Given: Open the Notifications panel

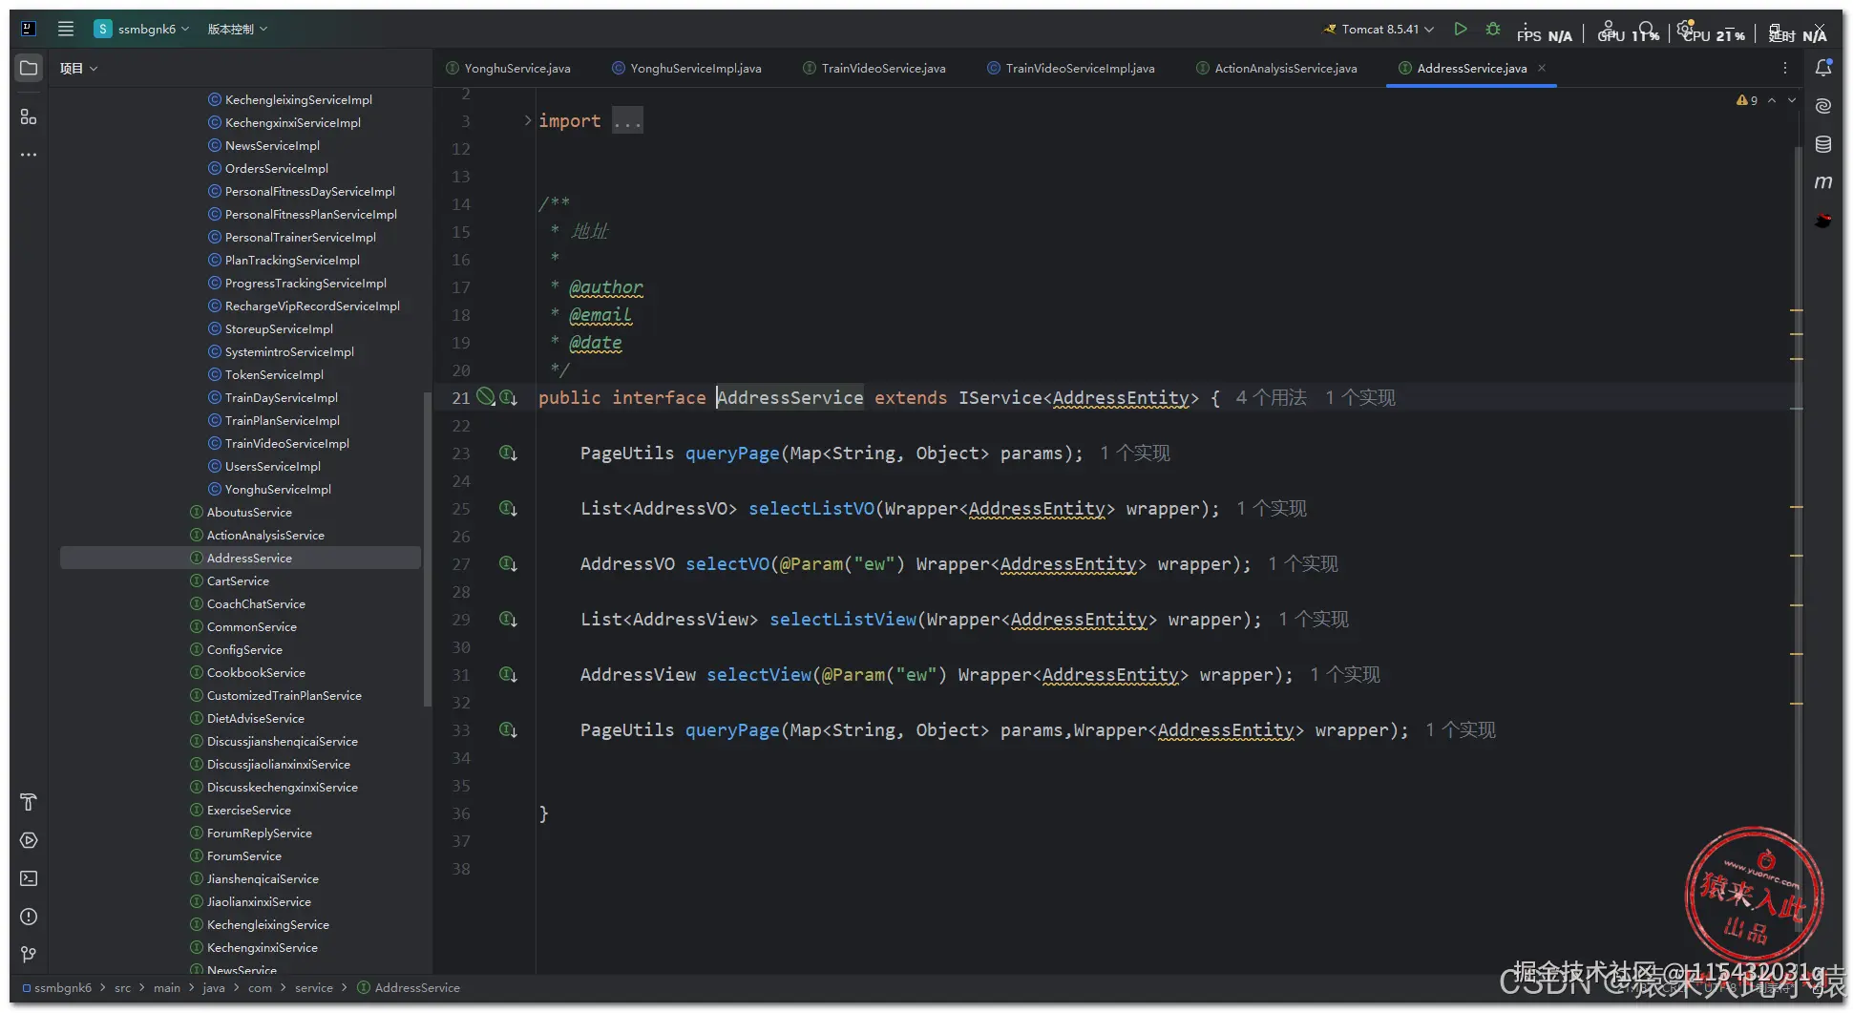Looking at the screenshot, I should [1823, 68].
